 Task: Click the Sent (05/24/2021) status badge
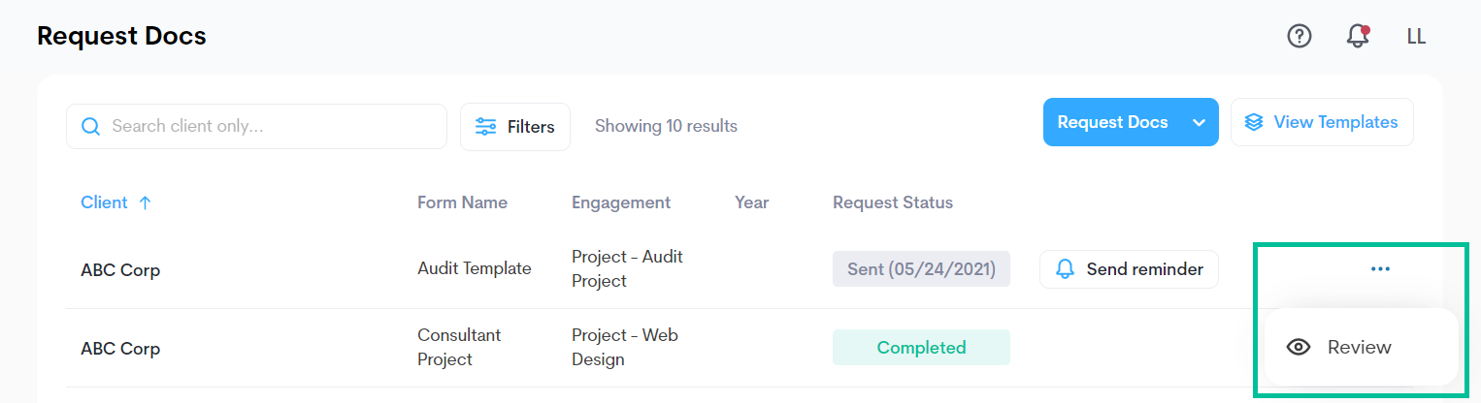click(x=921, y=269)
